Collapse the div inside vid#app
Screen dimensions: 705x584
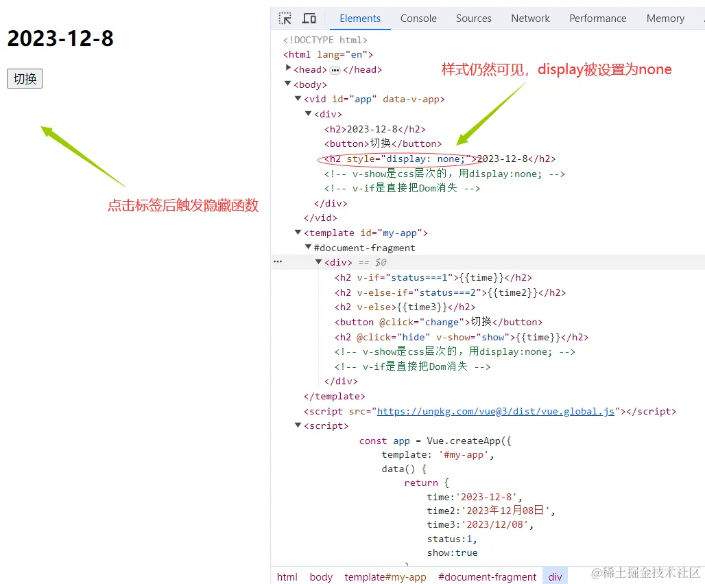pyautogui.click(x=308, y=113)
